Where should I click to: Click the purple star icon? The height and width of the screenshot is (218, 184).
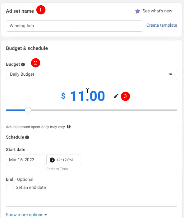click(x=138, y=11)
